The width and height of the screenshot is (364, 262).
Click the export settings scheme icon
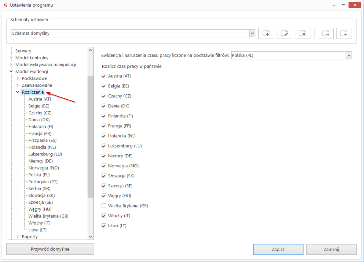pos(326,34)
